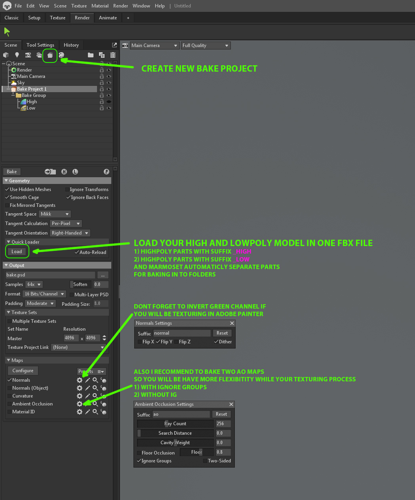Switch to the Animate workspace tab
The height and width of the screenshot is (500, 415).
(x=108, y=18)
